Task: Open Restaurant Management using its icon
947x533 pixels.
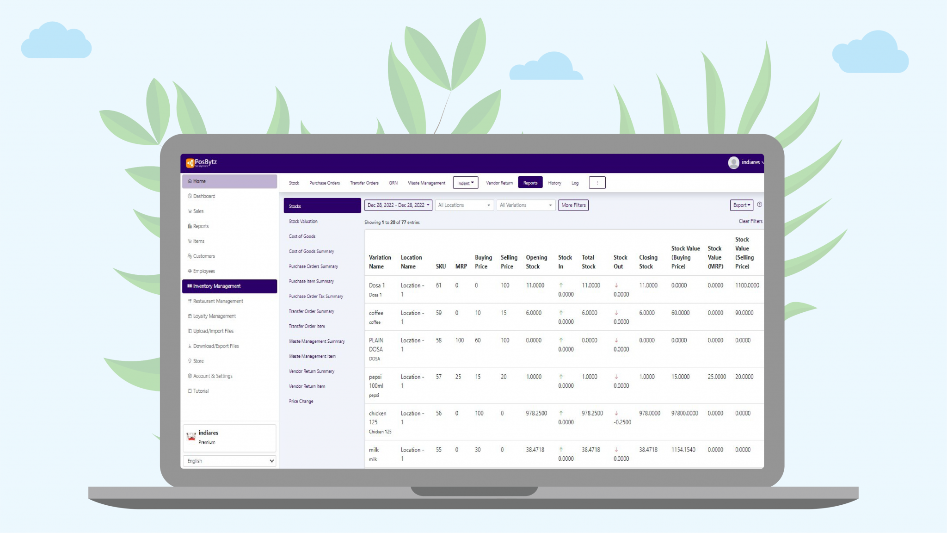Action: 190,301
